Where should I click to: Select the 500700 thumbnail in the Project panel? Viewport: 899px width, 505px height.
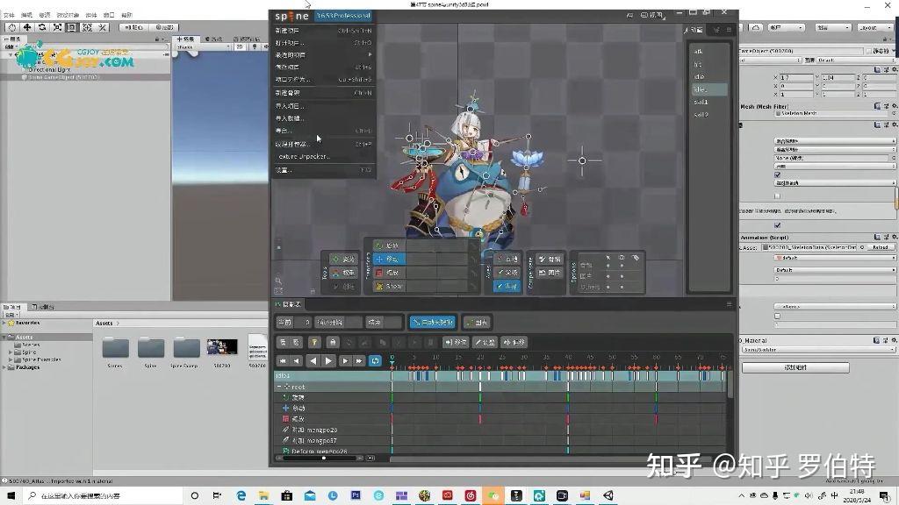(220, 349)
